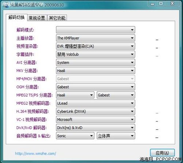Open the AVI 分离器 System dropdown

tap(96, 63)
